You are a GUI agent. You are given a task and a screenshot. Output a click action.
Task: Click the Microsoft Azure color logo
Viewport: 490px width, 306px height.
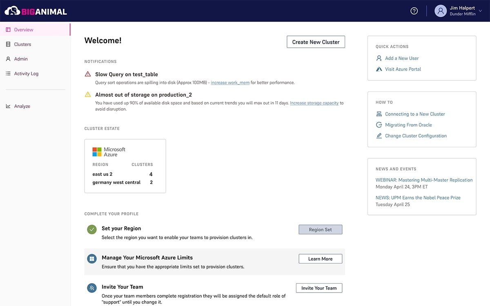97,151
